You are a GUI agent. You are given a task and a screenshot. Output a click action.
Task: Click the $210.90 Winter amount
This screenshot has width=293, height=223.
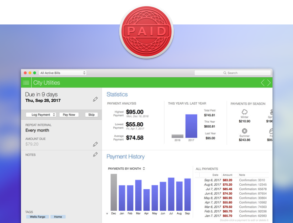point(245,121)
